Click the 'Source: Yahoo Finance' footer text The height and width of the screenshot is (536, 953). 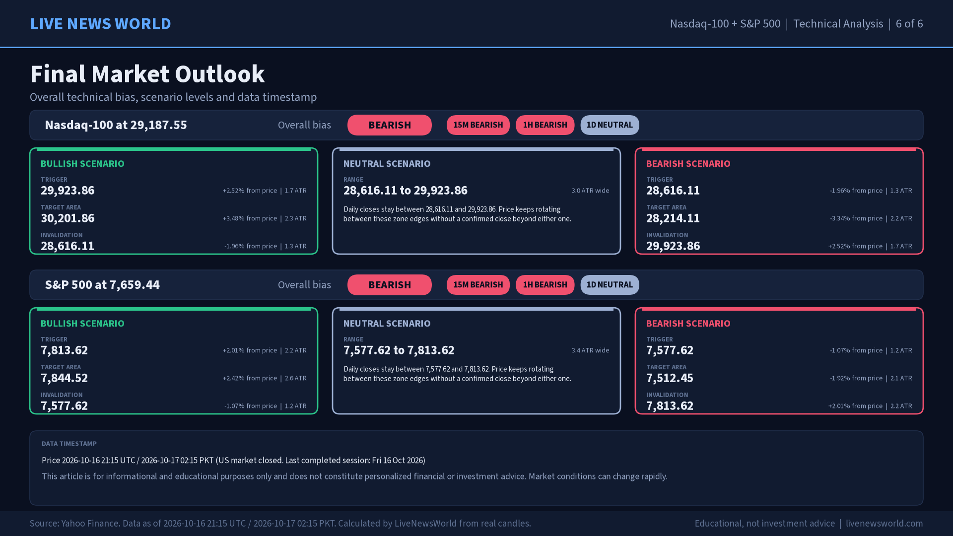[x=280, y=524]
